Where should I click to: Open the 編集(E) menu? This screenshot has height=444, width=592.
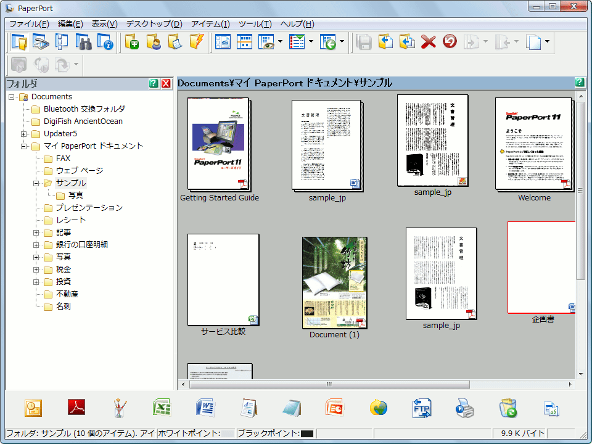point(70,24)
